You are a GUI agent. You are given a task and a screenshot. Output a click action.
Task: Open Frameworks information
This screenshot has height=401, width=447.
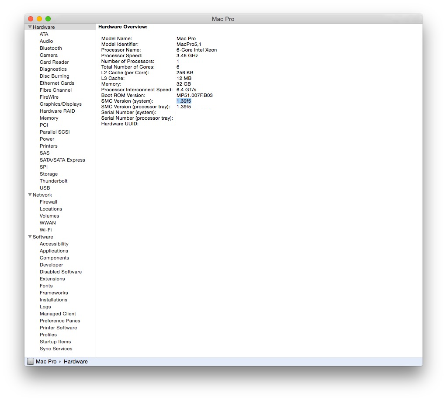(x=54, y=292)
